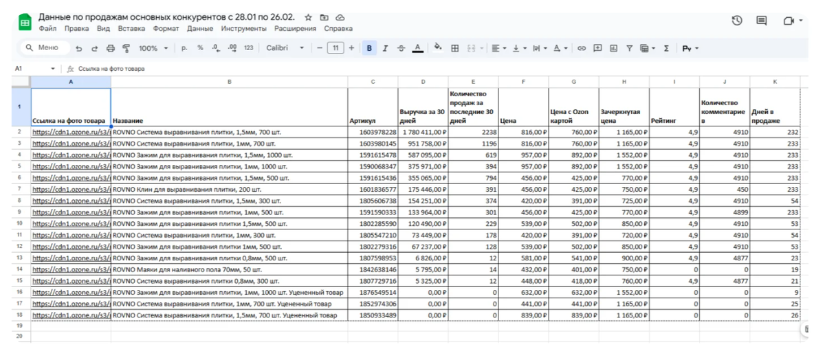Viewport: 825px width, 360px height.
Task: Open the cdn1.ozone.ru link in row 18
Action: point(71,315)
